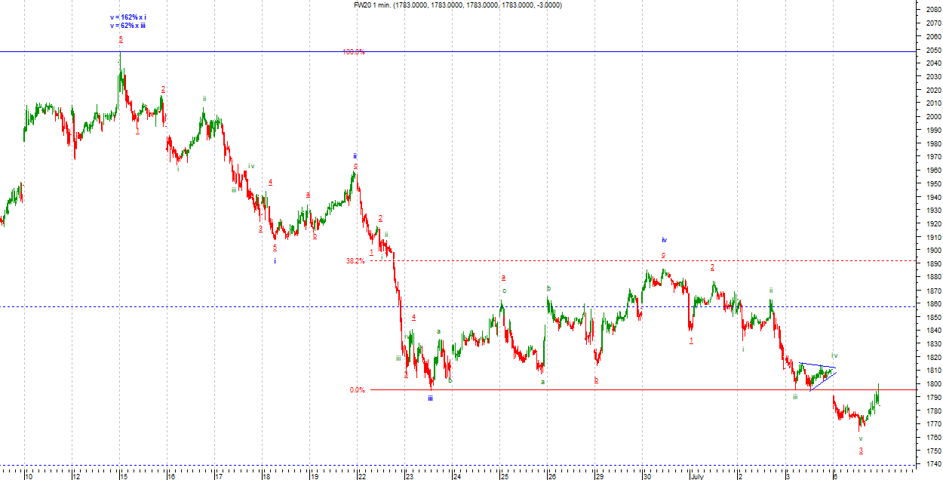The image size is (943, 480).
Task: Click the red wave 5 label at peak
Action: click(x=120, y=38)
